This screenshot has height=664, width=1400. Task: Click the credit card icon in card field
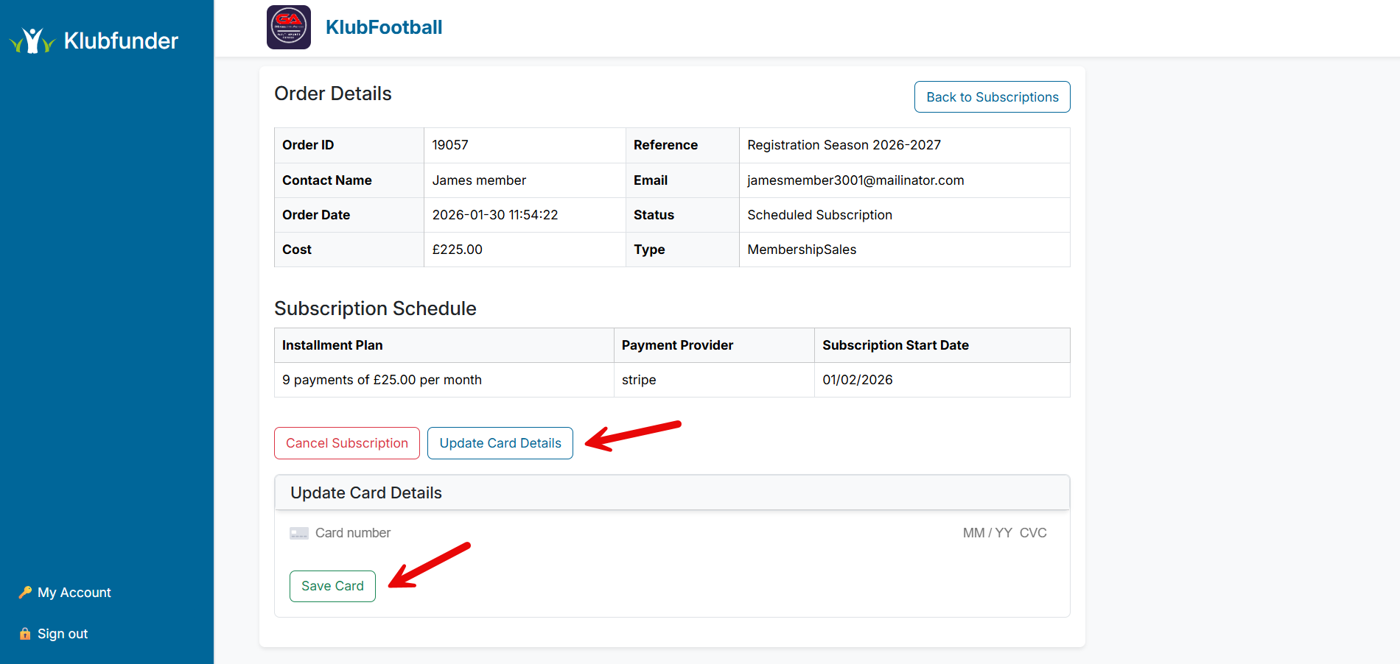pyautogui.click(x=299, y=533)
